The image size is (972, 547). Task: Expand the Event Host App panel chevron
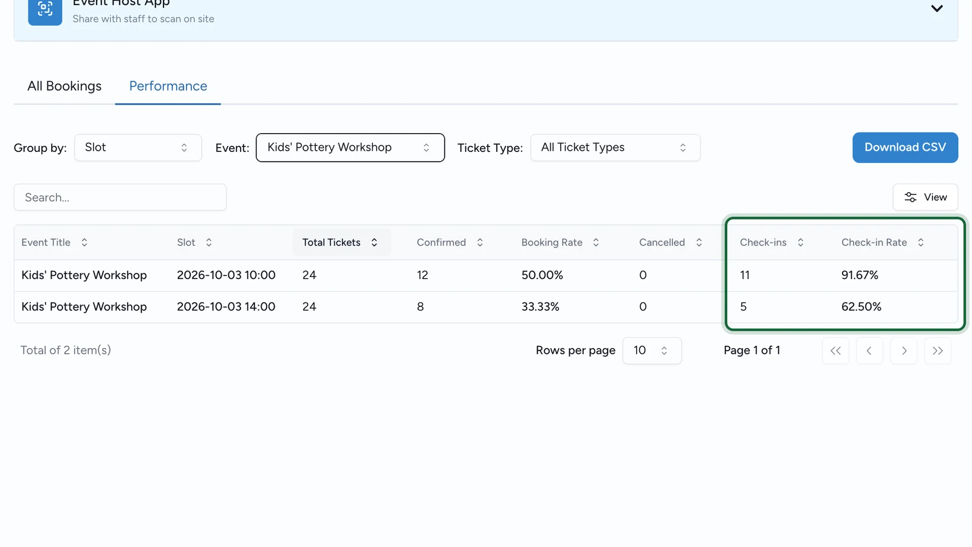(937, 9)
